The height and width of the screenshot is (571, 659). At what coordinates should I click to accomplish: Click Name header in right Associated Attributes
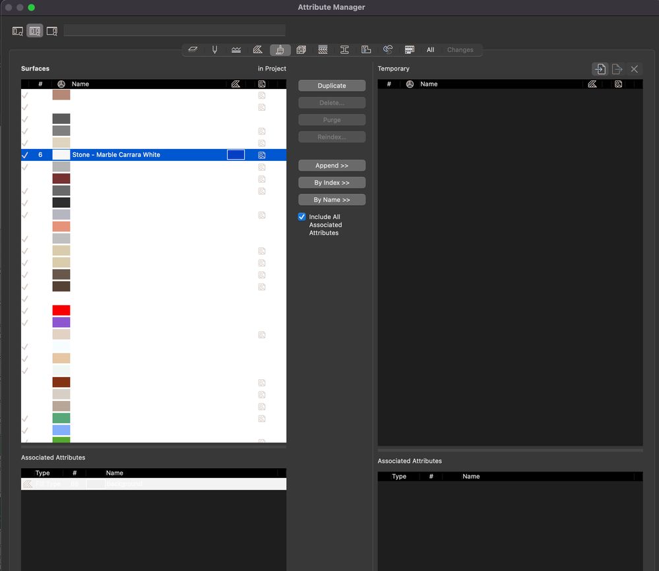tap(471, 477)
